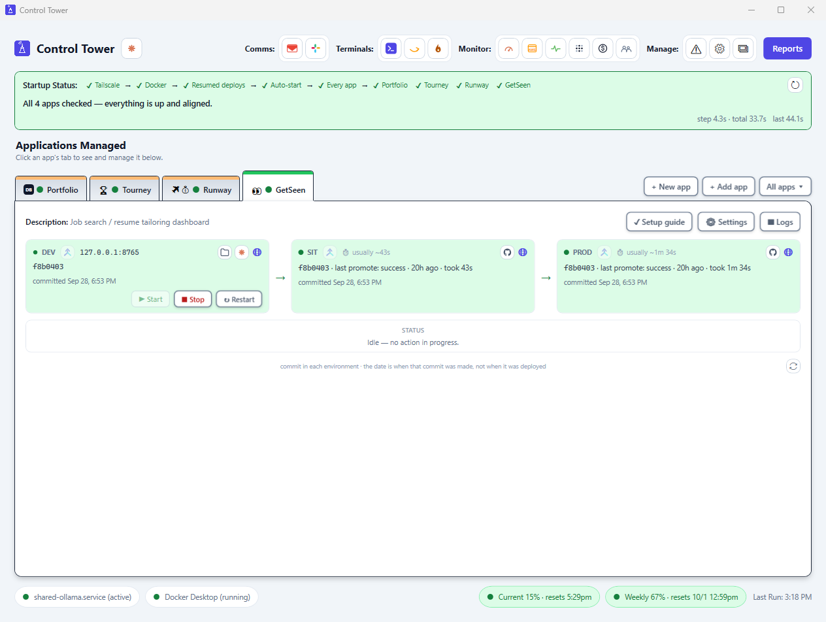Switch to the Portfolio app tab
Image resolution: width=826 pixels, height=622 pixels.
51,189
